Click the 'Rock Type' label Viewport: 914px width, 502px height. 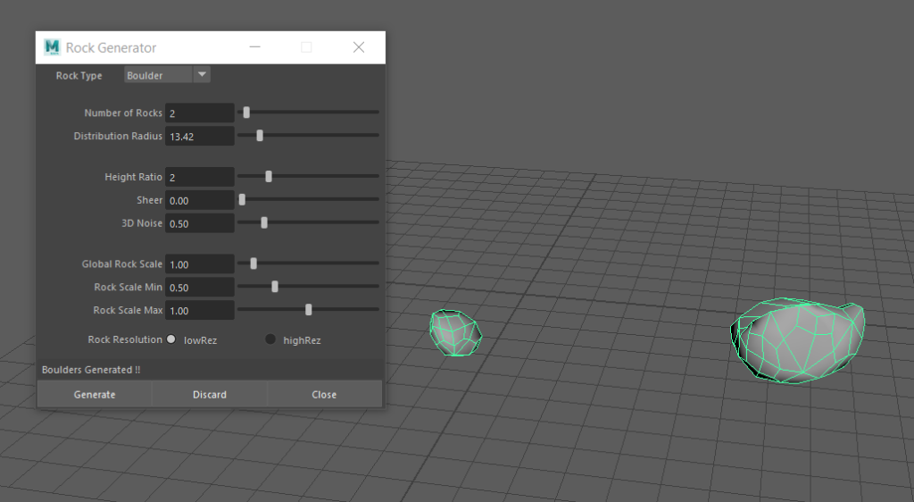tap(79, 76)
